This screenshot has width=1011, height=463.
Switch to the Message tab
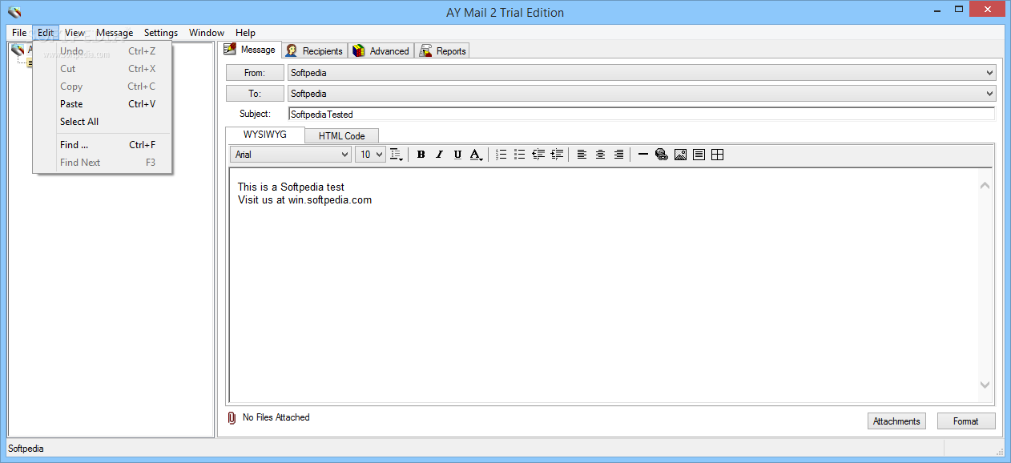[x=250, y=50]
